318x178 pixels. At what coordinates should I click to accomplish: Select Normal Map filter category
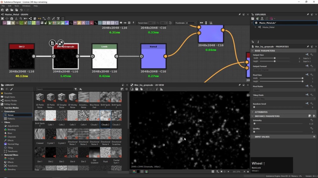tap(13, 144)
